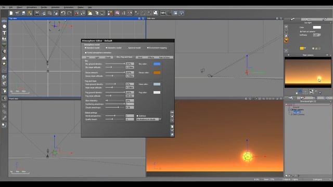Click OK in the Atmosphere Editor
Viewport: 333px width, 187px height.
[172, 112]
